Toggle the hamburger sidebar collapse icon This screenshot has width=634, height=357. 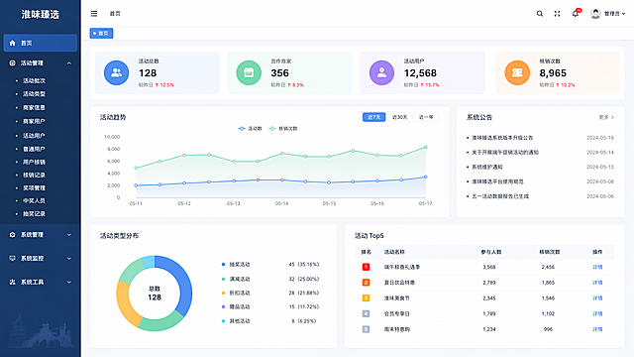(94, 14)
